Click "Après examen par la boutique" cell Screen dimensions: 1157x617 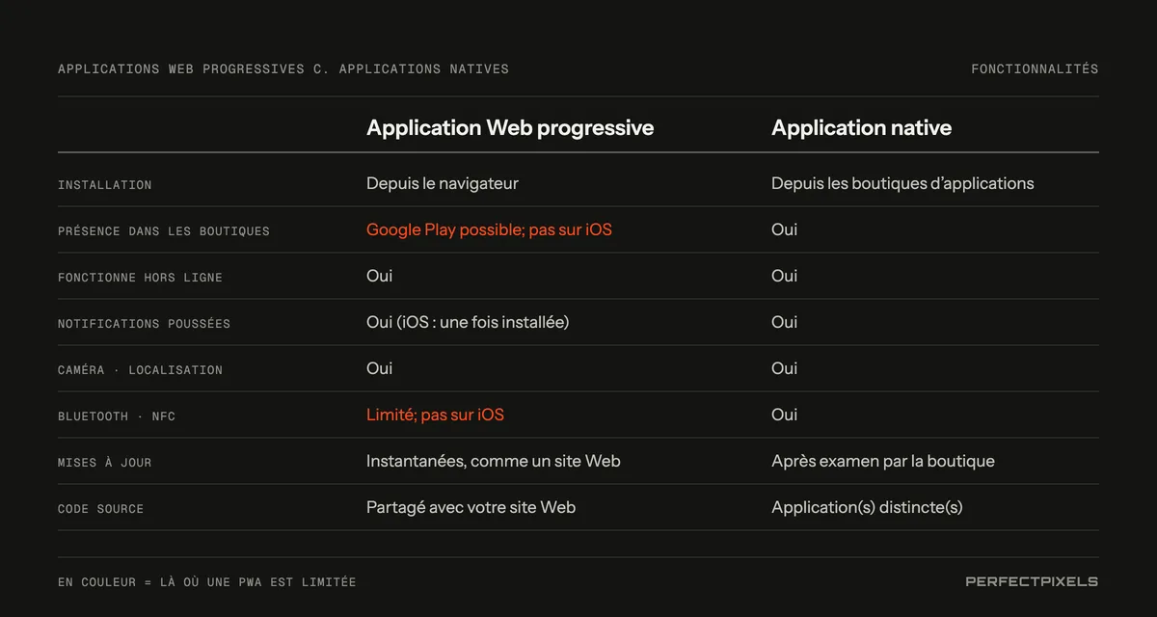click(883, 461)
